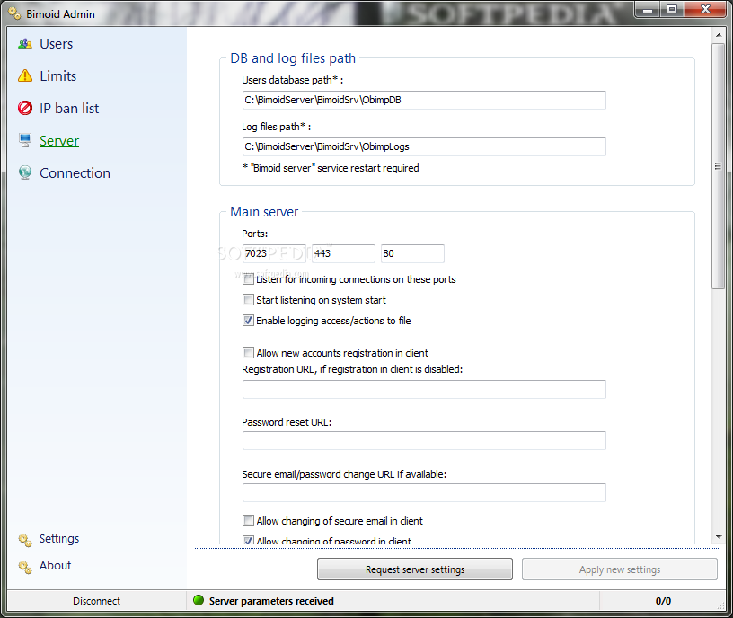The width and height of the screenshot is (733, 618).
Task: Allow new accounts registration in client
Action: click(248, 352)
